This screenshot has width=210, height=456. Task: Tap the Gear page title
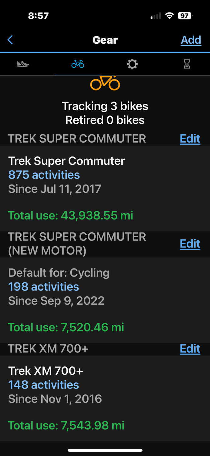[x=105, y=40]
